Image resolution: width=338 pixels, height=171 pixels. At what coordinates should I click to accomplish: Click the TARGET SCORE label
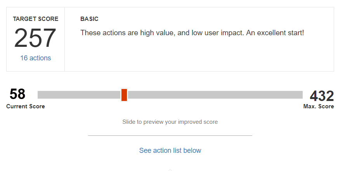(x=35, y=19)
